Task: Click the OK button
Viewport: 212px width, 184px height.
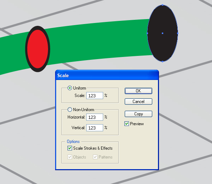Action: click(138, 91)
